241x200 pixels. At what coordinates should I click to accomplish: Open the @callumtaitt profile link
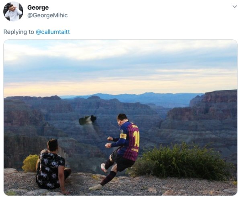(x=53, y=32)
